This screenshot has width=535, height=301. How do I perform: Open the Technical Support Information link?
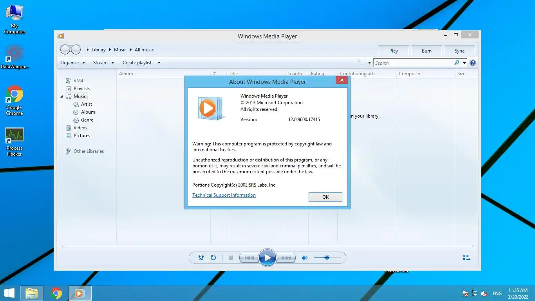coord(224,195)
